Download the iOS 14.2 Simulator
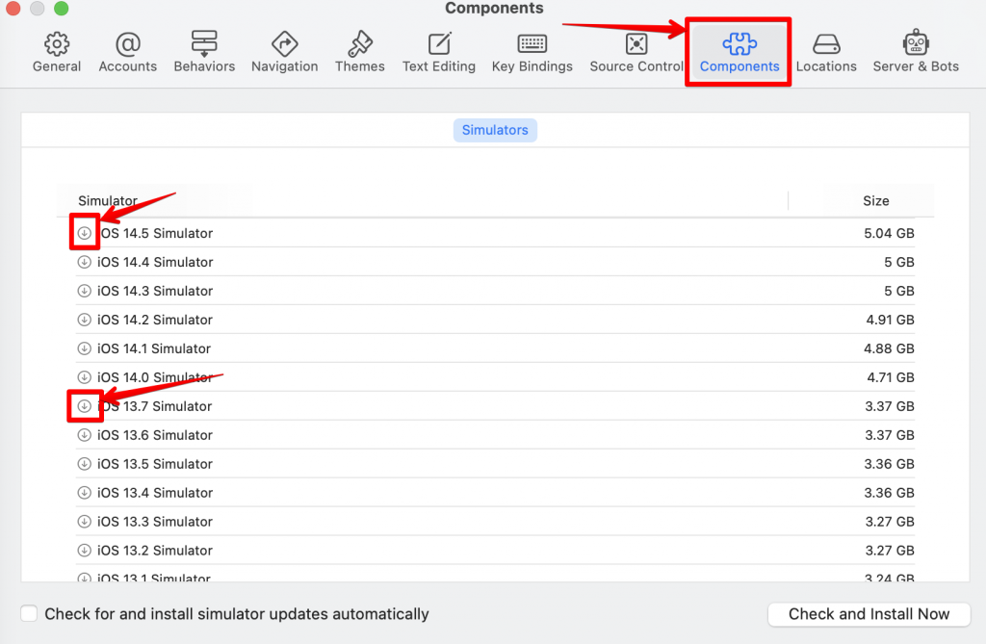The image size is (986, 644). click(x=85, y=321)
